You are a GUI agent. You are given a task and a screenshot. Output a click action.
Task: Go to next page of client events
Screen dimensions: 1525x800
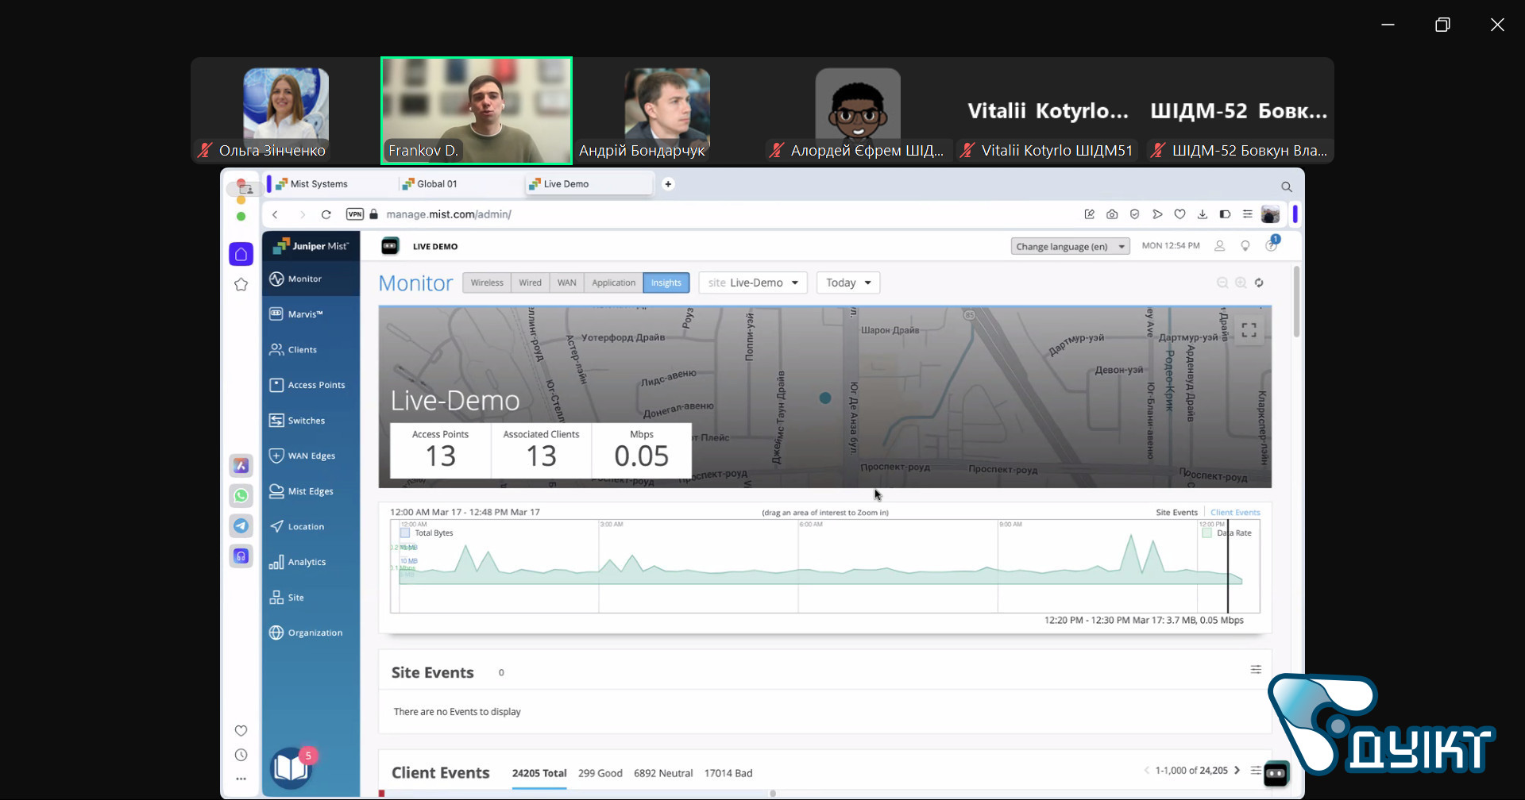point(1237,770)
